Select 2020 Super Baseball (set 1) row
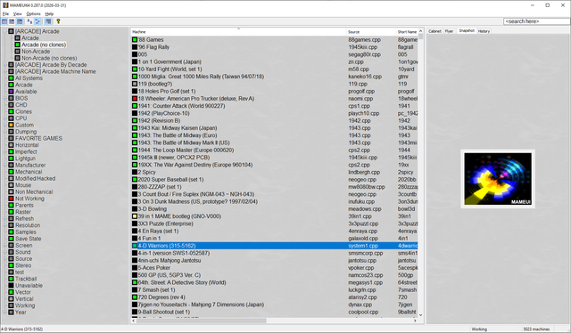This screenshot has height=333, width=571. point(170,180)
